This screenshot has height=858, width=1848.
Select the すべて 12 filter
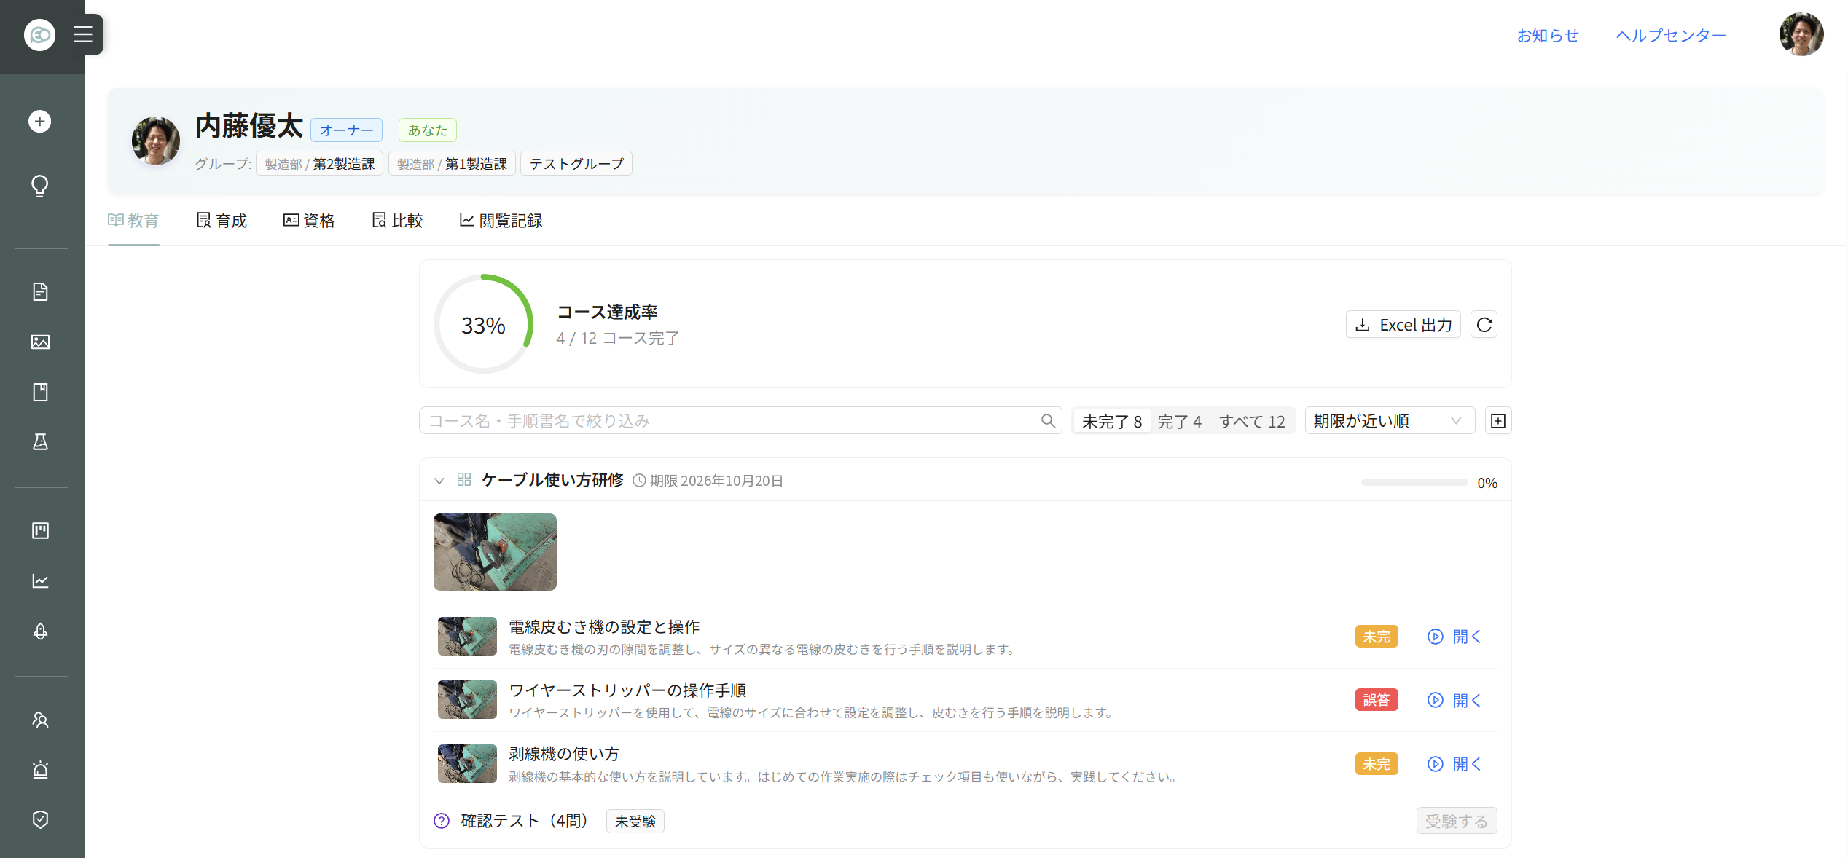1252,421
